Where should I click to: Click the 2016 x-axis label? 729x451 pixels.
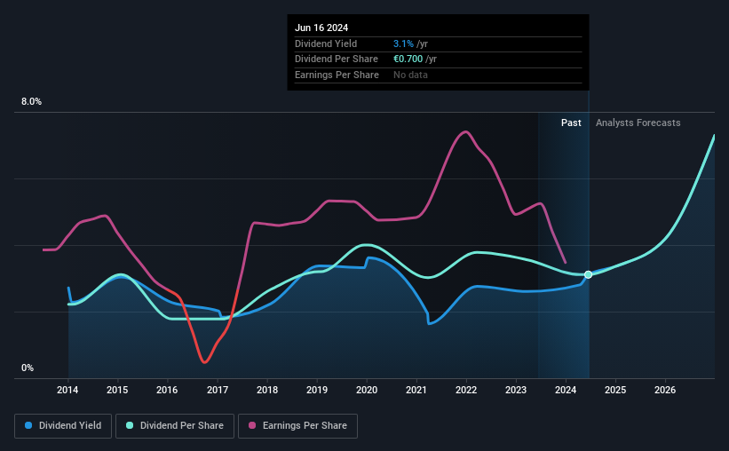pos(167,390)
